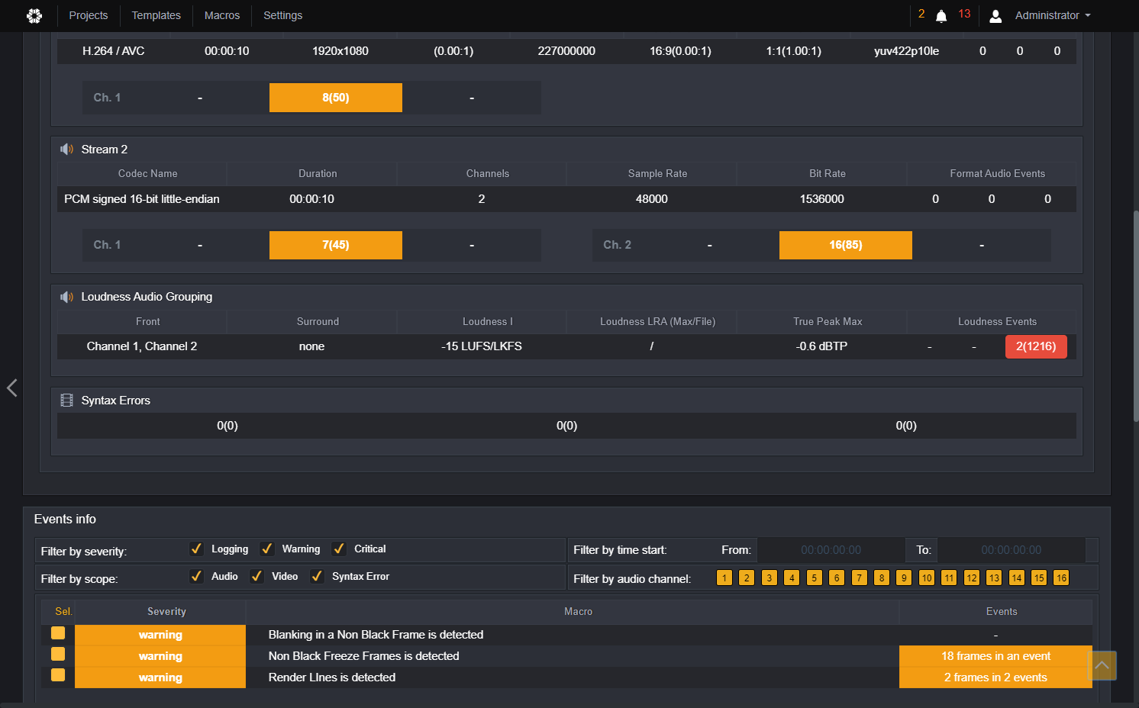The image size is (1139, 708).
Task: Collapse the side panel with left chevron
Action: click(11, 388)
